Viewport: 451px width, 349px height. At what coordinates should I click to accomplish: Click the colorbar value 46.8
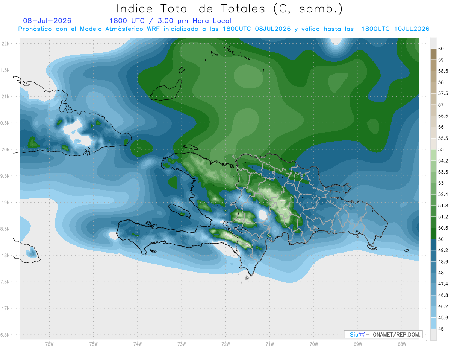[x=443, y=295]
